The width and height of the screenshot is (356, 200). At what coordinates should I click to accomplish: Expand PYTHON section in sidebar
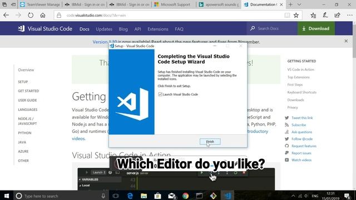pyautogui.click(x=24, y=133)
